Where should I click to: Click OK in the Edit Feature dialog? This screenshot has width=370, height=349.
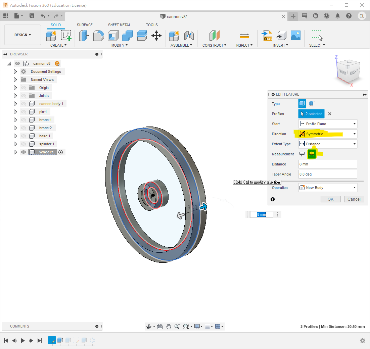click(330, 199)
